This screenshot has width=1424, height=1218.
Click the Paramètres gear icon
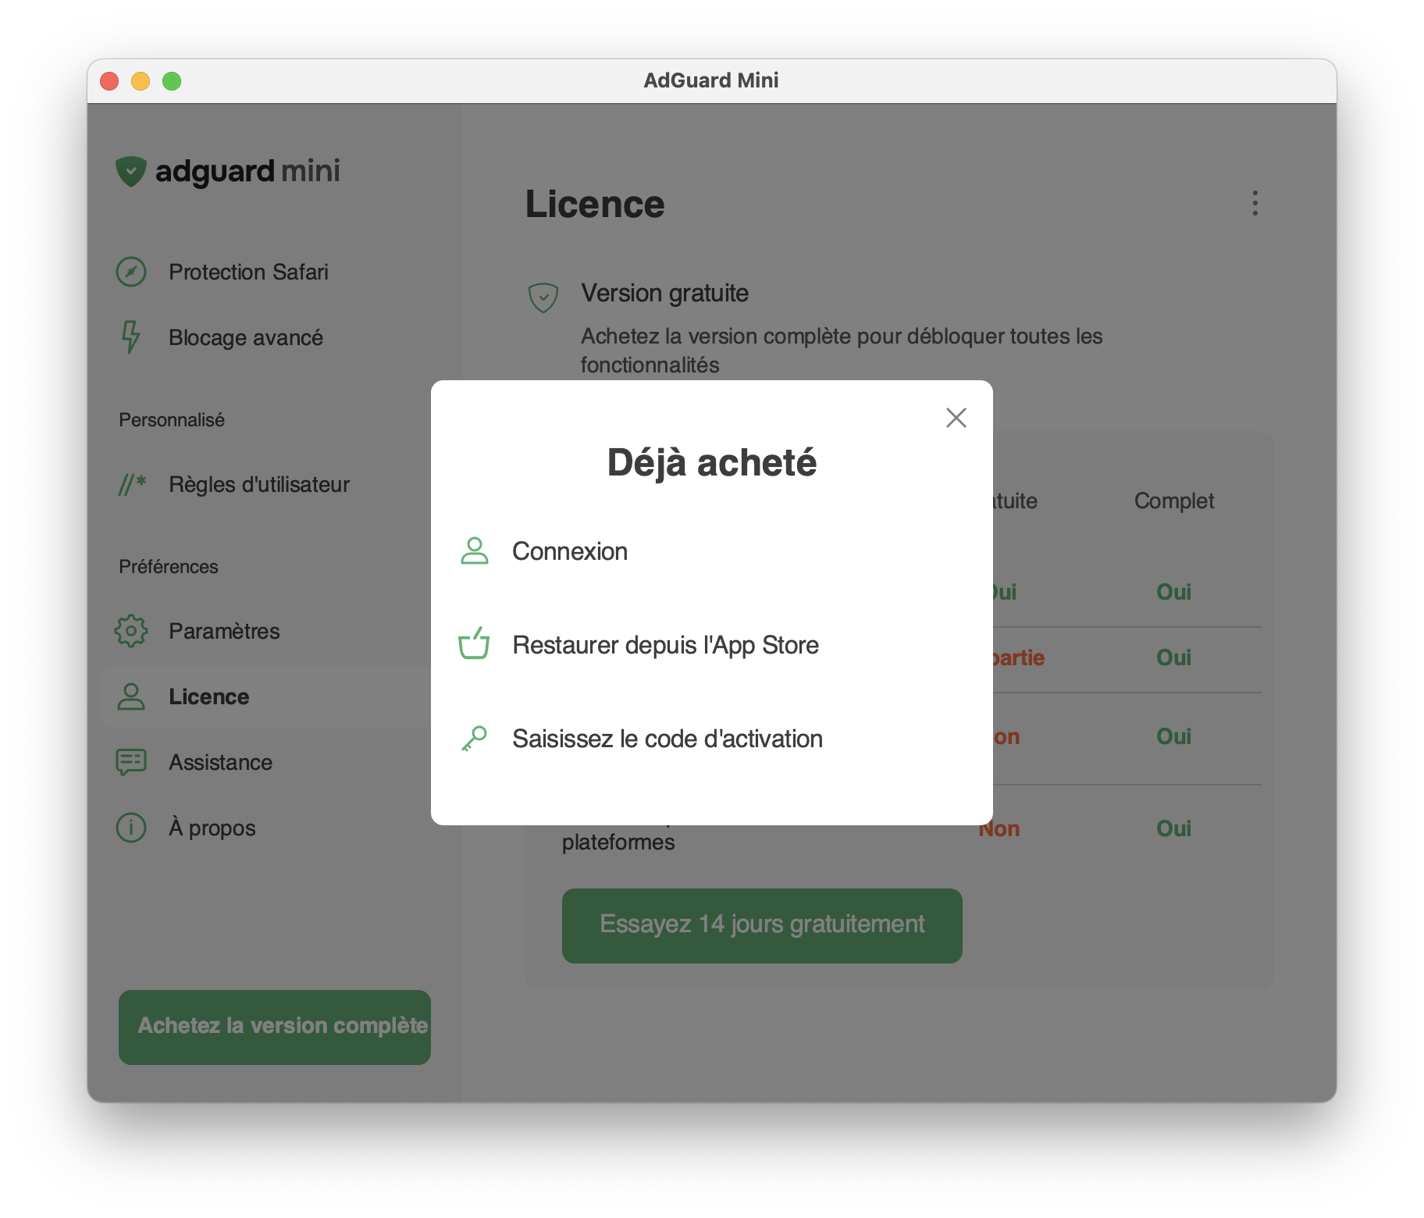pos(131,631)
